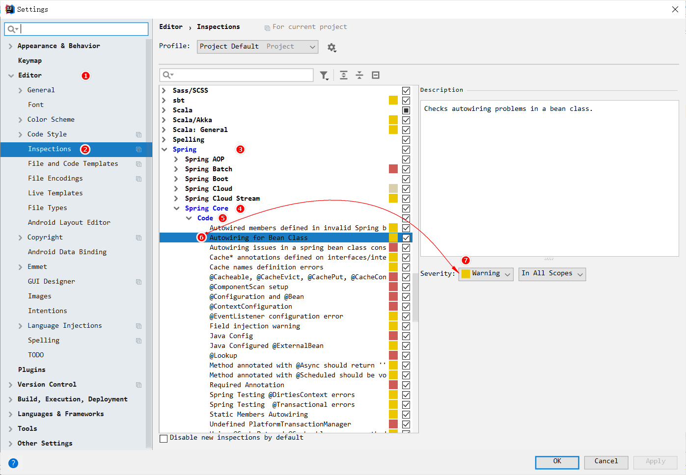Click the Editor breadcrumb link

pos(170,27)
